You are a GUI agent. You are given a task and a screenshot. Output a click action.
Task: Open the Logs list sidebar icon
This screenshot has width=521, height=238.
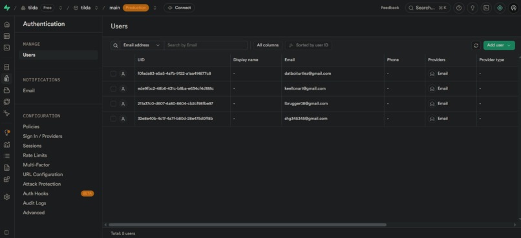pyautogui.click(x=6, y=156)
